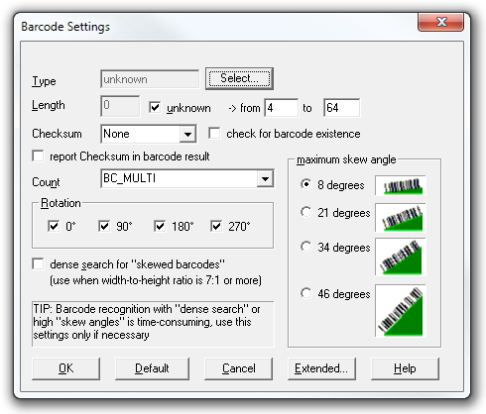Enable dense search for skewed barcodes
The height and width of the screenshot is (414, 486).
tap(38, 264)
